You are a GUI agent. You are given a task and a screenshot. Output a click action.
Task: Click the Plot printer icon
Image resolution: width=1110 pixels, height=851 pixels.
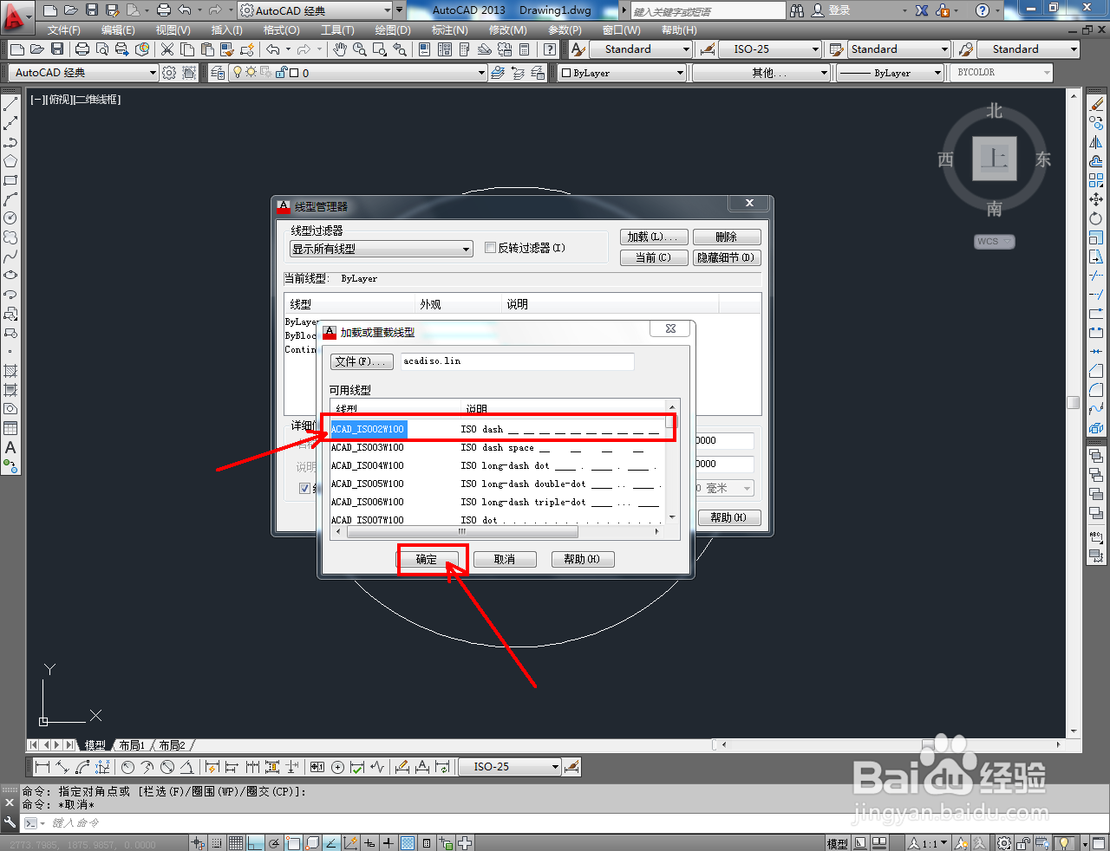(x=82, y=49)
